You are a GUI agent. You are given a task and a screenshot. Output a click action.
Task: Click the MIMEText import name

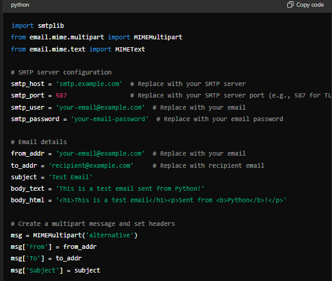tap(130, 49)
